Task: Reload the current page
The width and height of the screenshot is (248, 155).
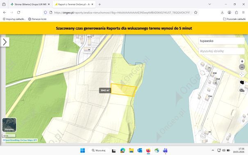Action: coord(19,12)
